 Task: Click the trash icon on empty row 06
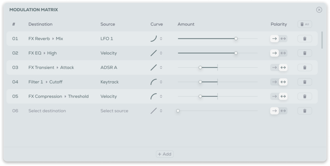click(x=304, y=111)
